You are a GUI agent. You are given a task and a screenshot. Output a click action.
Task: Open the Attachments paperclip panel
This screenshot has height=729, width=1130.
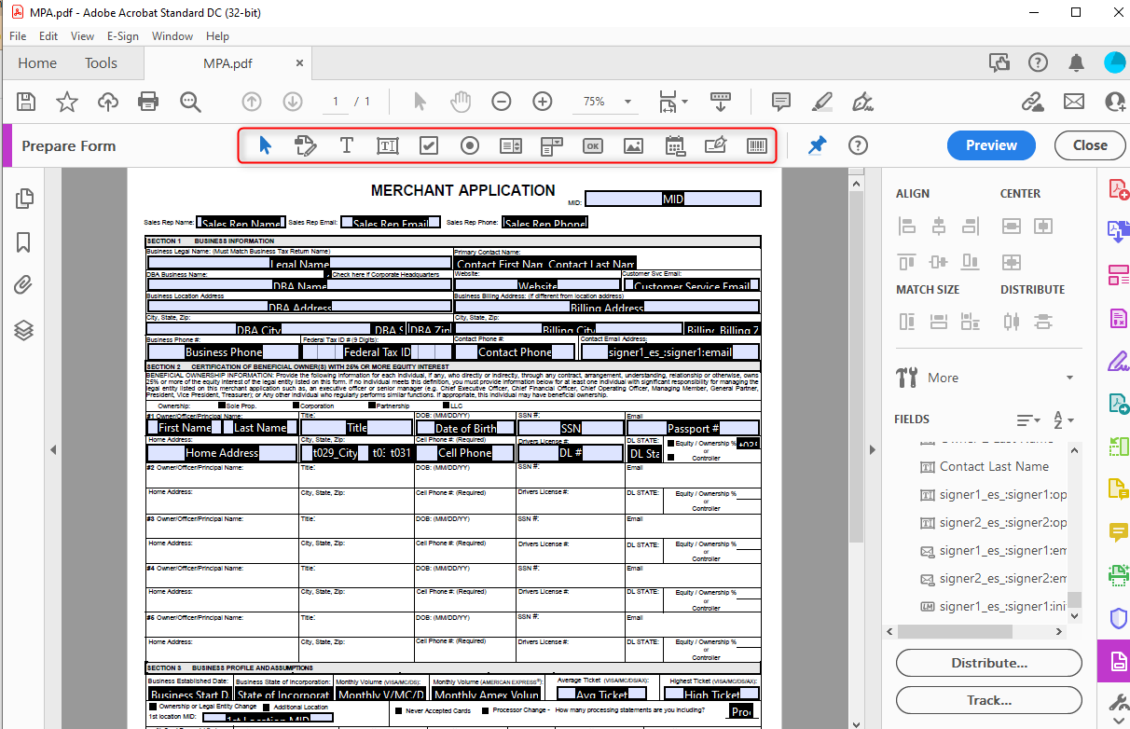click(x=24, y=285)
